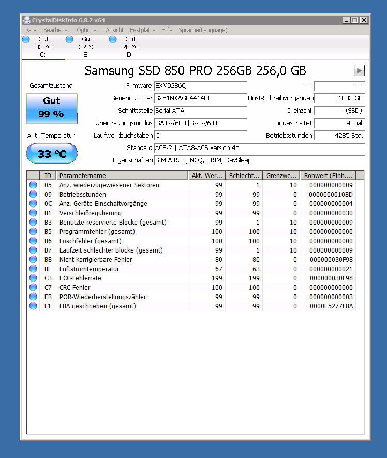Click Drehzahl value ---- (SSD)
The width and height of the screenshot is (387, 458).
(x=339, y=111)
